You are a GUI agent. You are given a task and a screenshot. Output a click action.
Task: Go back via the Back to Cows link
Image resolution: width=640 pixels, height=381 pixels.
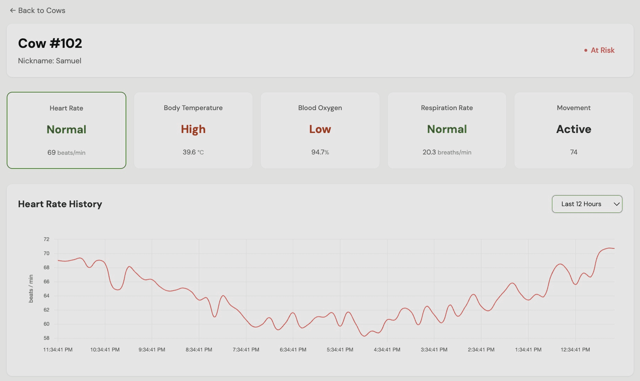point(38,11)
